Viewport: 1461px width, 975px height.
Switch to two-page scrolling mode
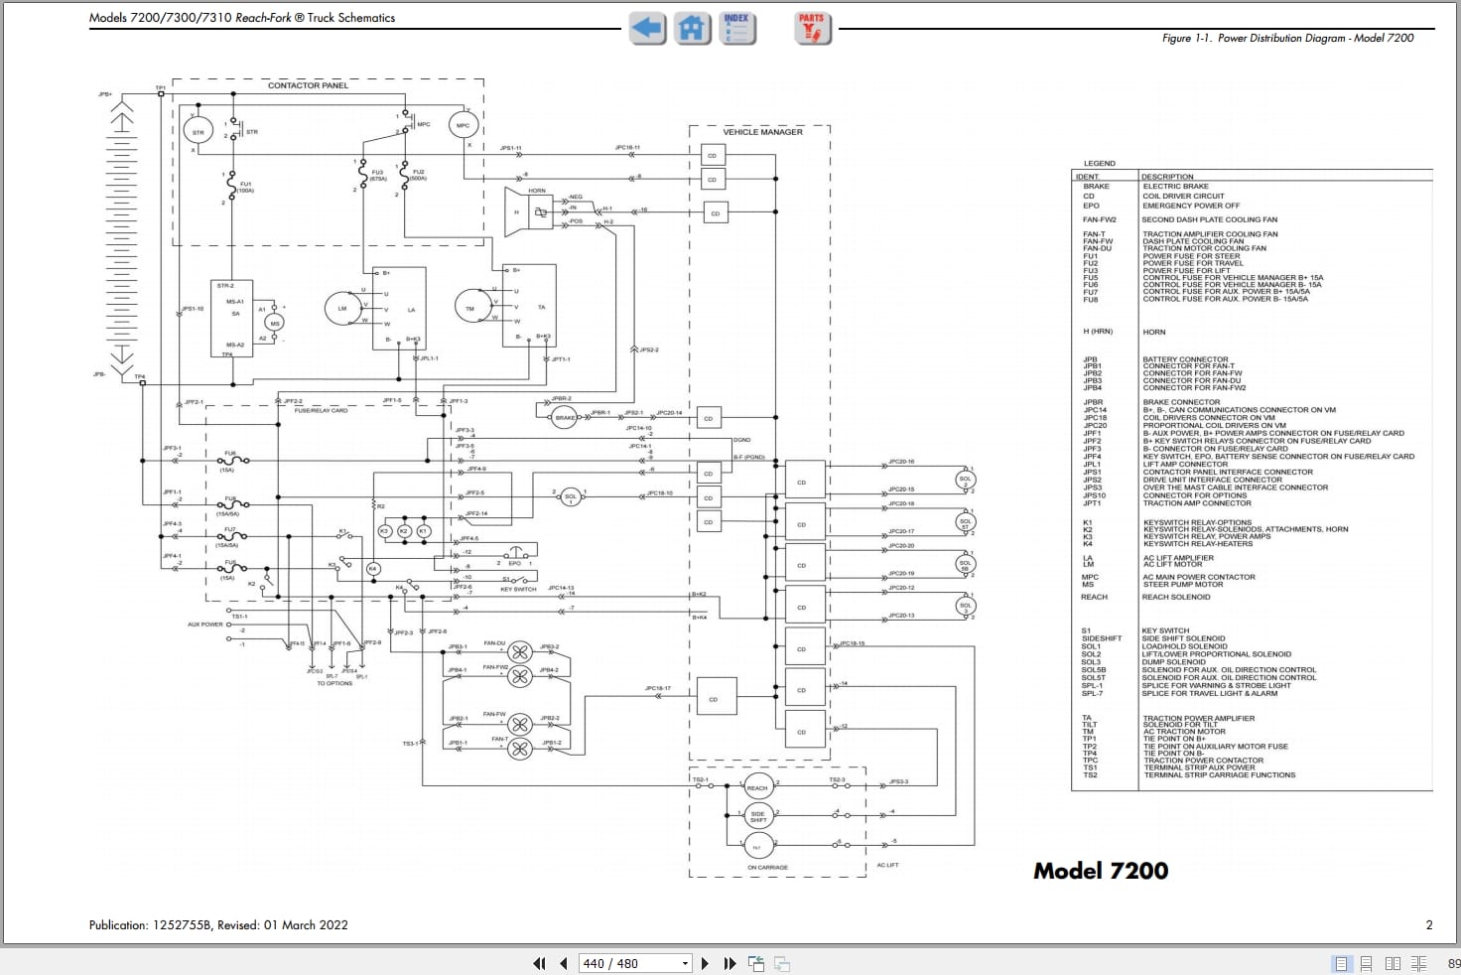click(x=1418, y=963)
